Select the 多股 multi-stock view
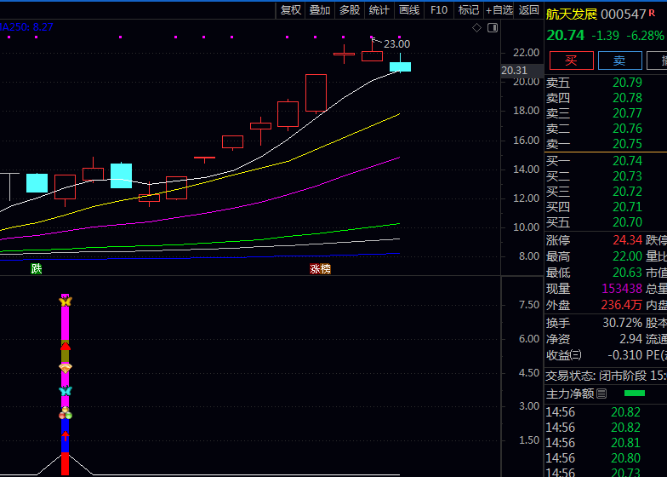Screen dimensions: 667x477 pos(350,10)
